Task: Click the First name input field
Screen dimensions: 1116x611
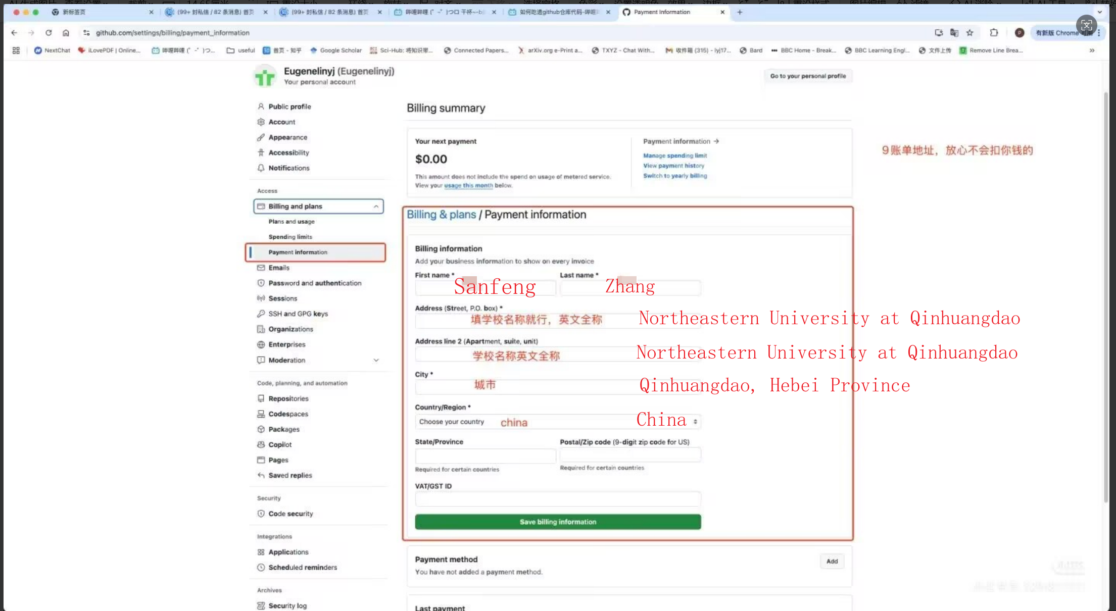Action: point(485,288)
